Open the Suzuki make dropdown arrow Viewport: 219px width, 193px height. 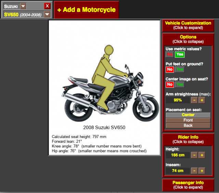point(23,6)
